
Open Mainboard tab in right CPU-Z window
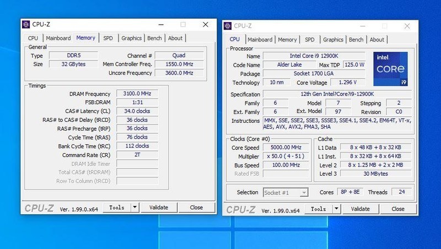(260, 40)
